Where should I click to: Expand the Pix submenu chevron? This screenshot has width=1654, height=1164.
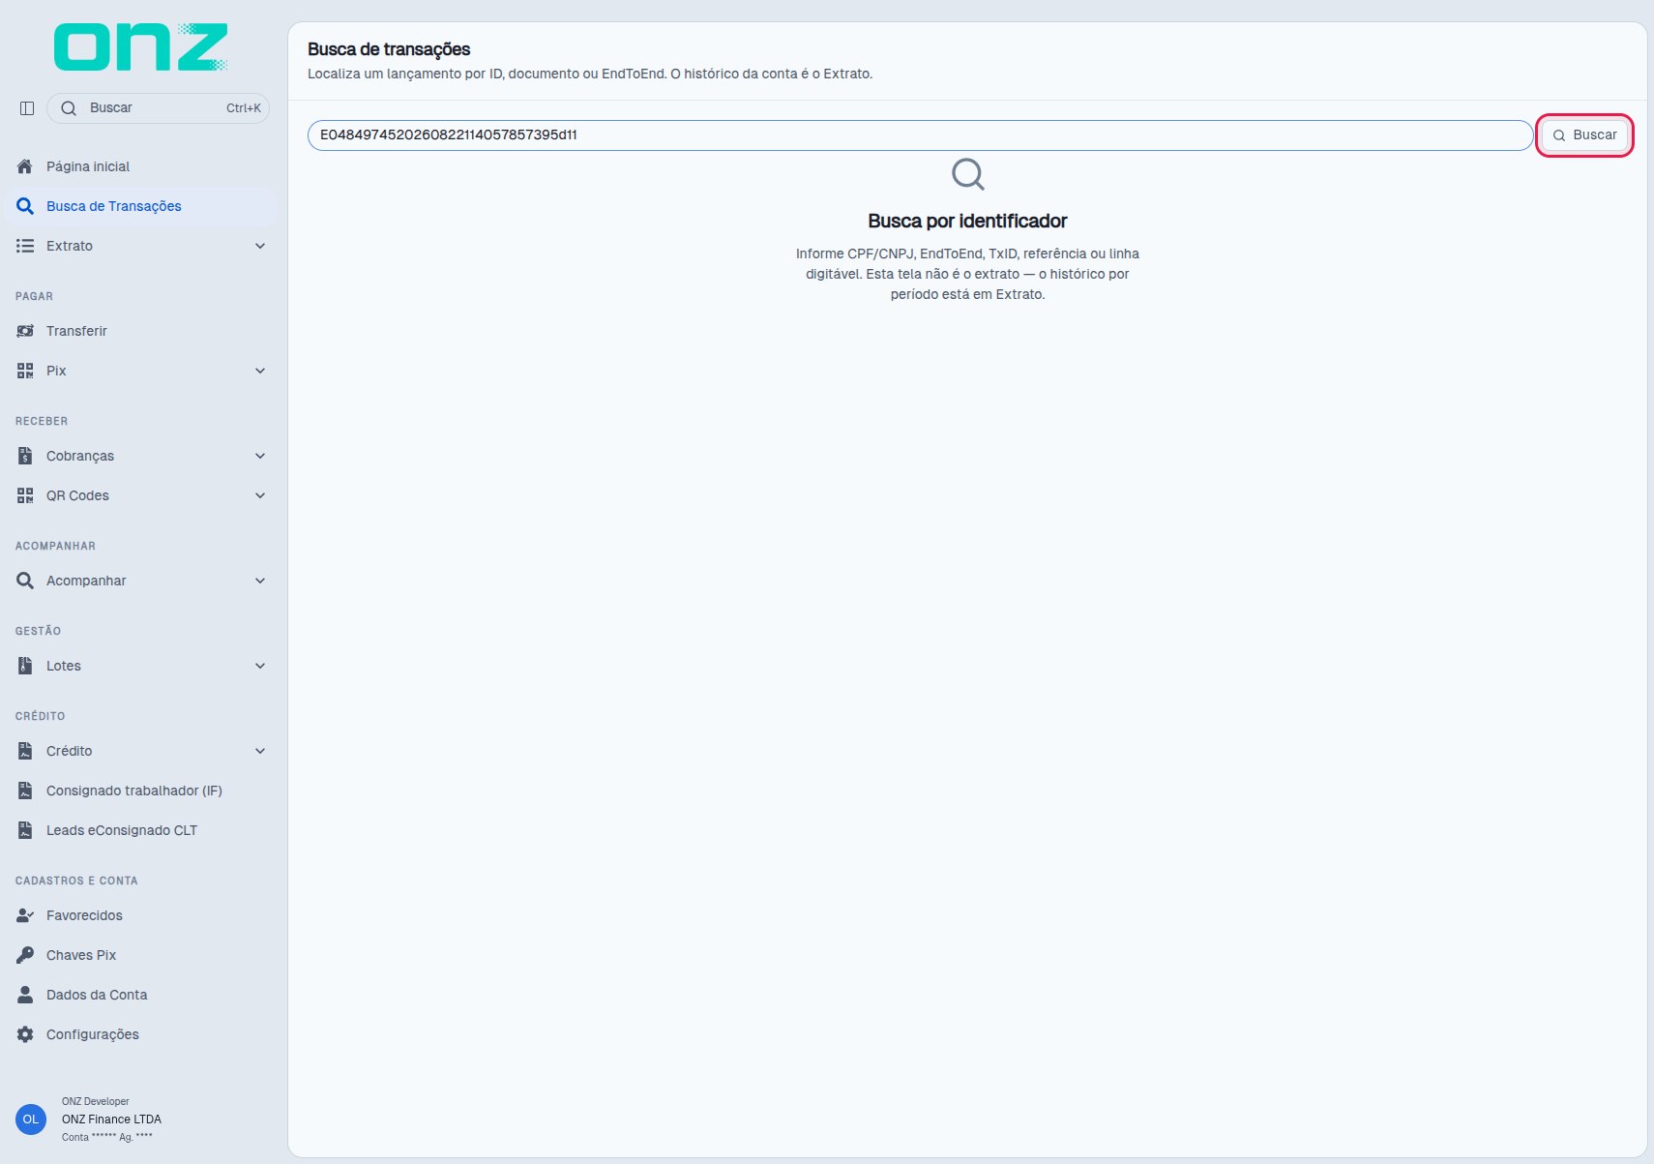[x=260, y=371]
